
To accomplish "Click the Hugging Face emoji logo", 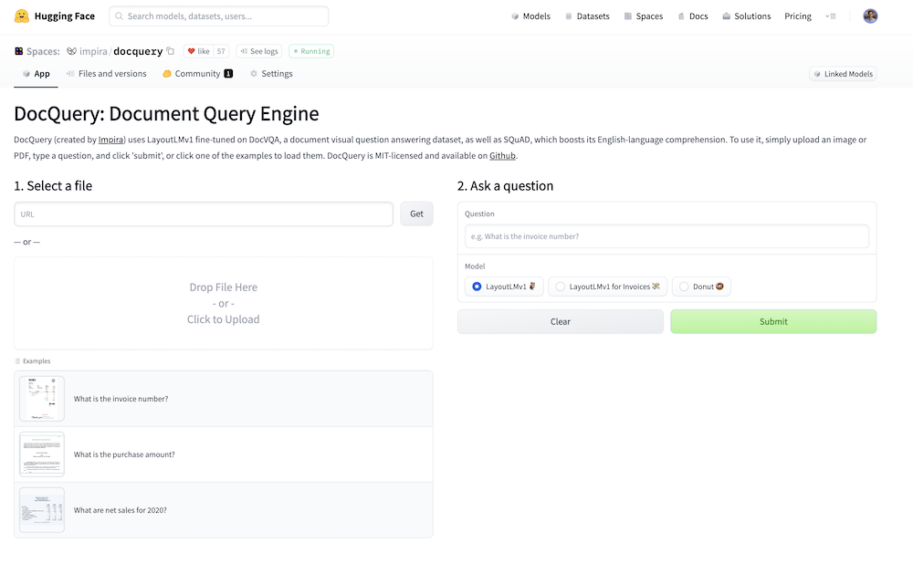I will coord(20,16).
